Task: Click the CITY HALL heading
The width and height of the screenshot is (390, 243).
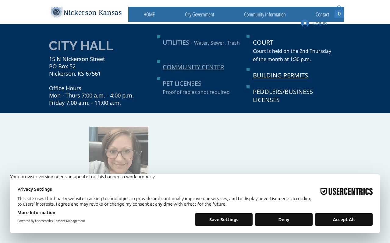Action: coord(81,46)
